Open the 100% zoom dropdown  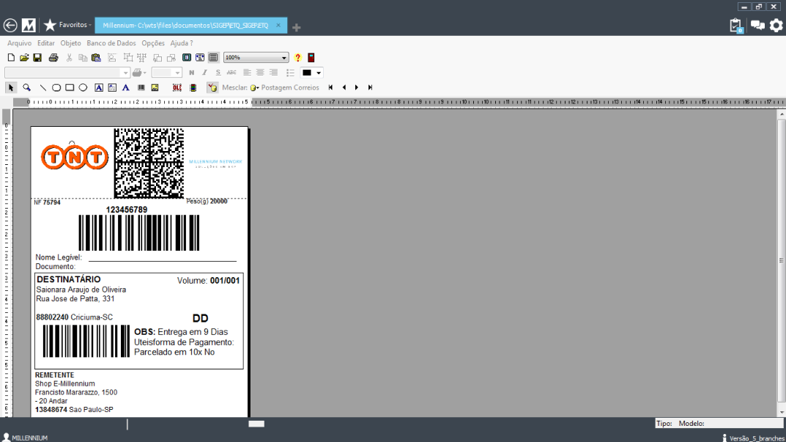285,57
